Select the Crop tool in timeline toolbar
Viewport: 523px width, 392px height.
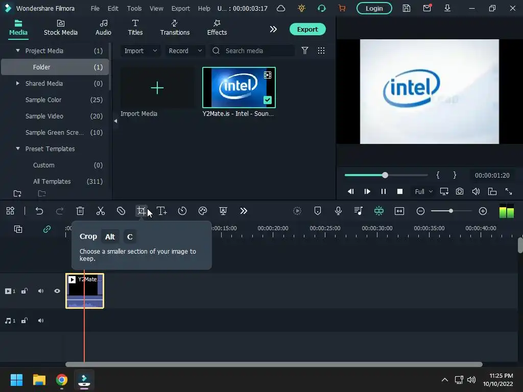point(141,211)
